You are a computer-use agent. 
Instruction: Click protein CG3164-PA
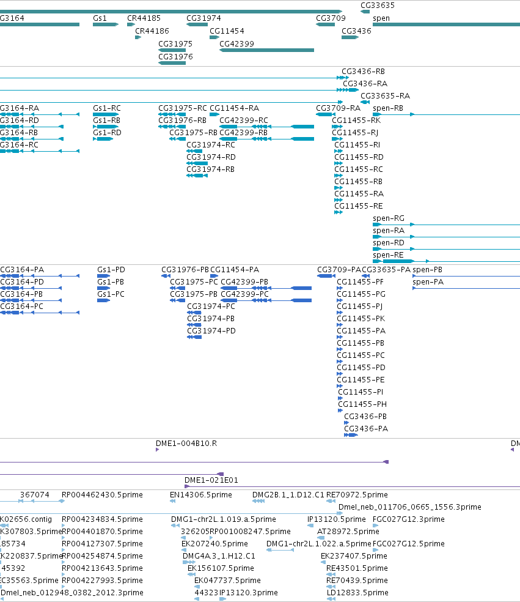coord(22,270)
